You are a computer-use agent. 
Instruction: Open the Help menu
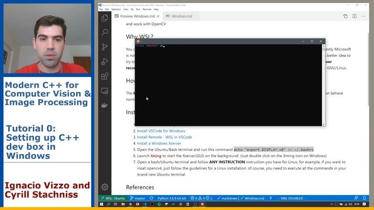click(x=156, y=9)
